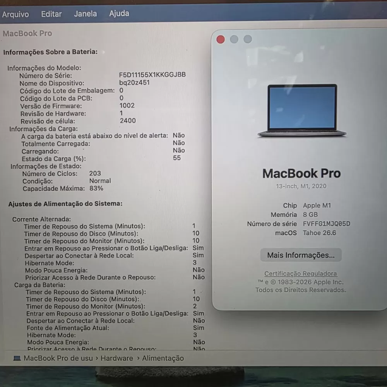Image resolution: width=387 pixels, height=387 pixels.
Task: Click the 'Corrente Alternada:' label
Action: tap(41, 219)
